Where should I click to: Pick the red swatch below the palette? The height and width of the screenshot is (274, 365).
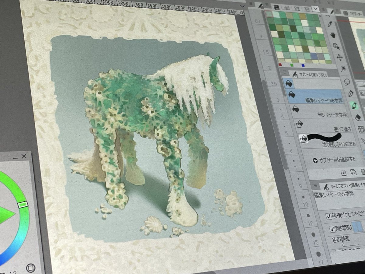point(280,64)
